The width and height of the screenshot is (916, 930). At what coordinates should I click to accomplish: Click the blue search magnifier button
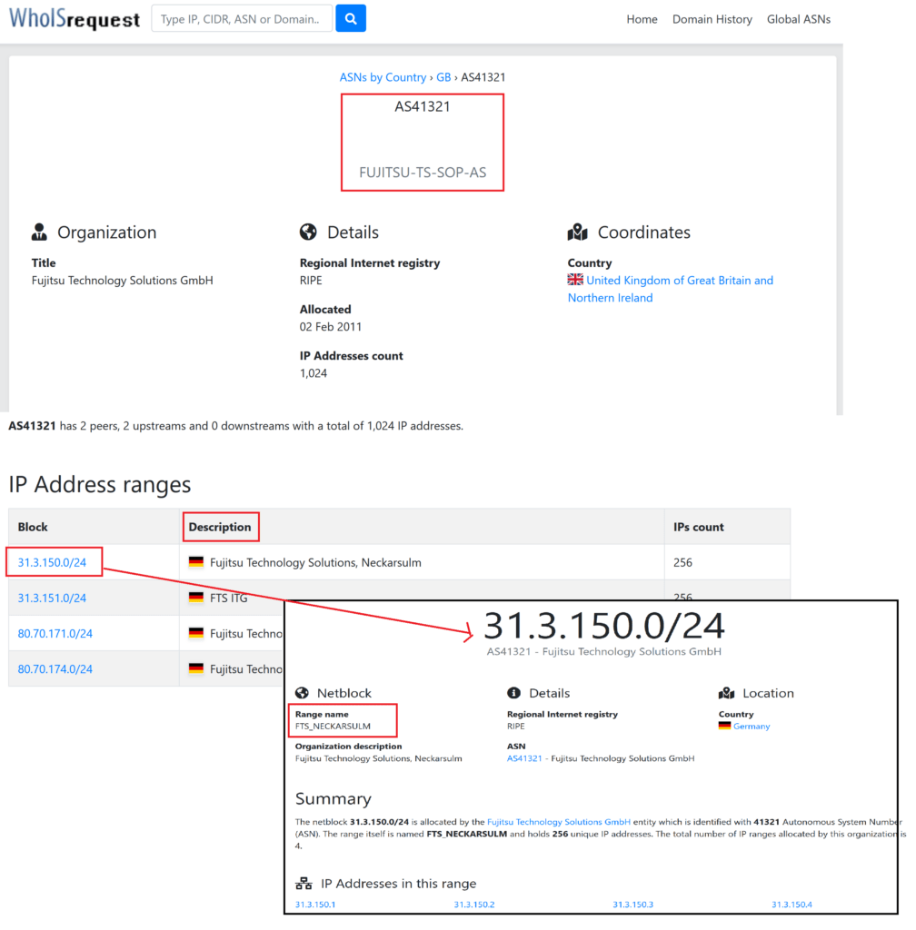(x=351, y=18)
